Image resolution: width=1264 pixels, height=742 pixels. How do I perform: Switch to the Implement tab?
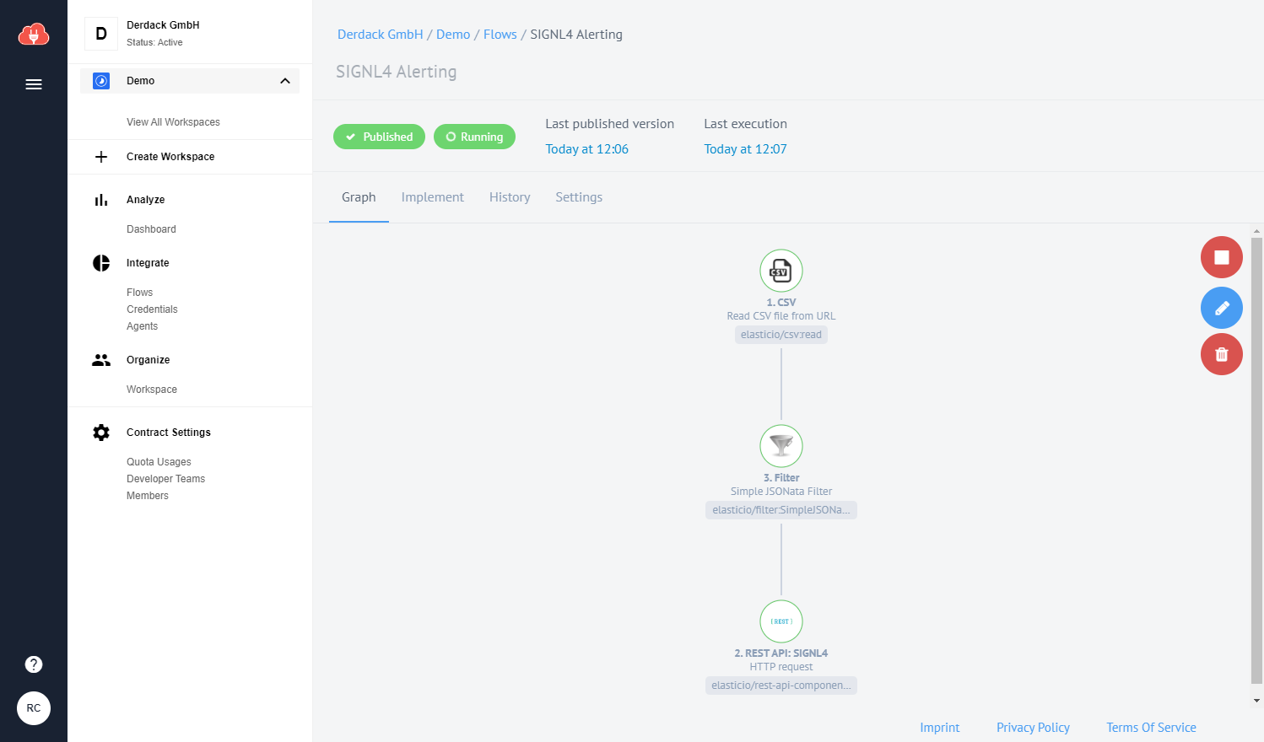(433, 197)
